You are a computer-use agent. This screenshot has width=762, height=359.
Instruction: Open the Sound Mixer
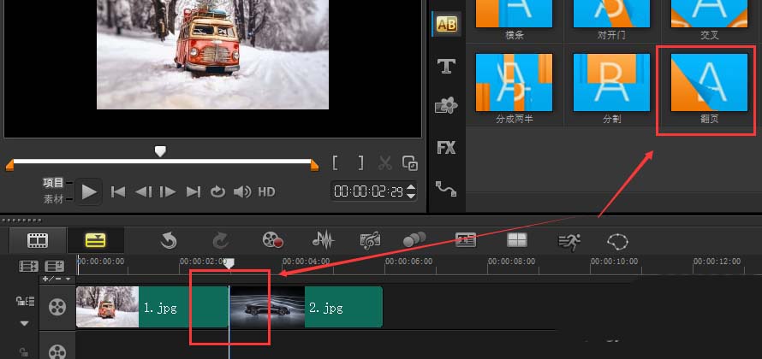coord(323,239)
